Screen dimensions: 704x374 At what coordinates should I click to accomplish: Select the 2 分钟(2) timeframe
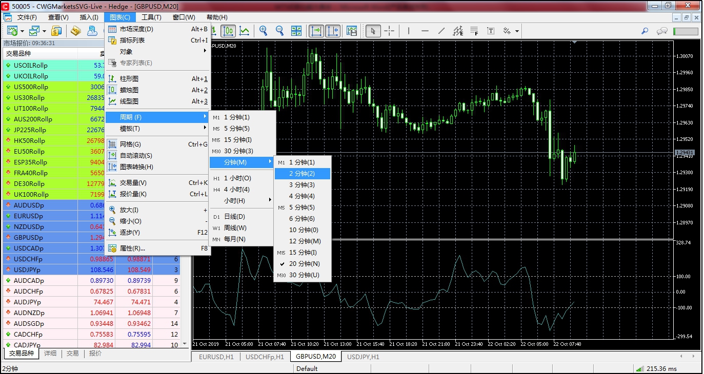[303, 174]
